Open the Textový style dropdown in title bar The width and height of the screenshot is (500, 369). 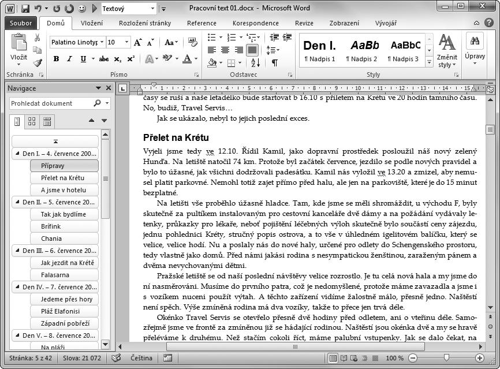(153, 9)
